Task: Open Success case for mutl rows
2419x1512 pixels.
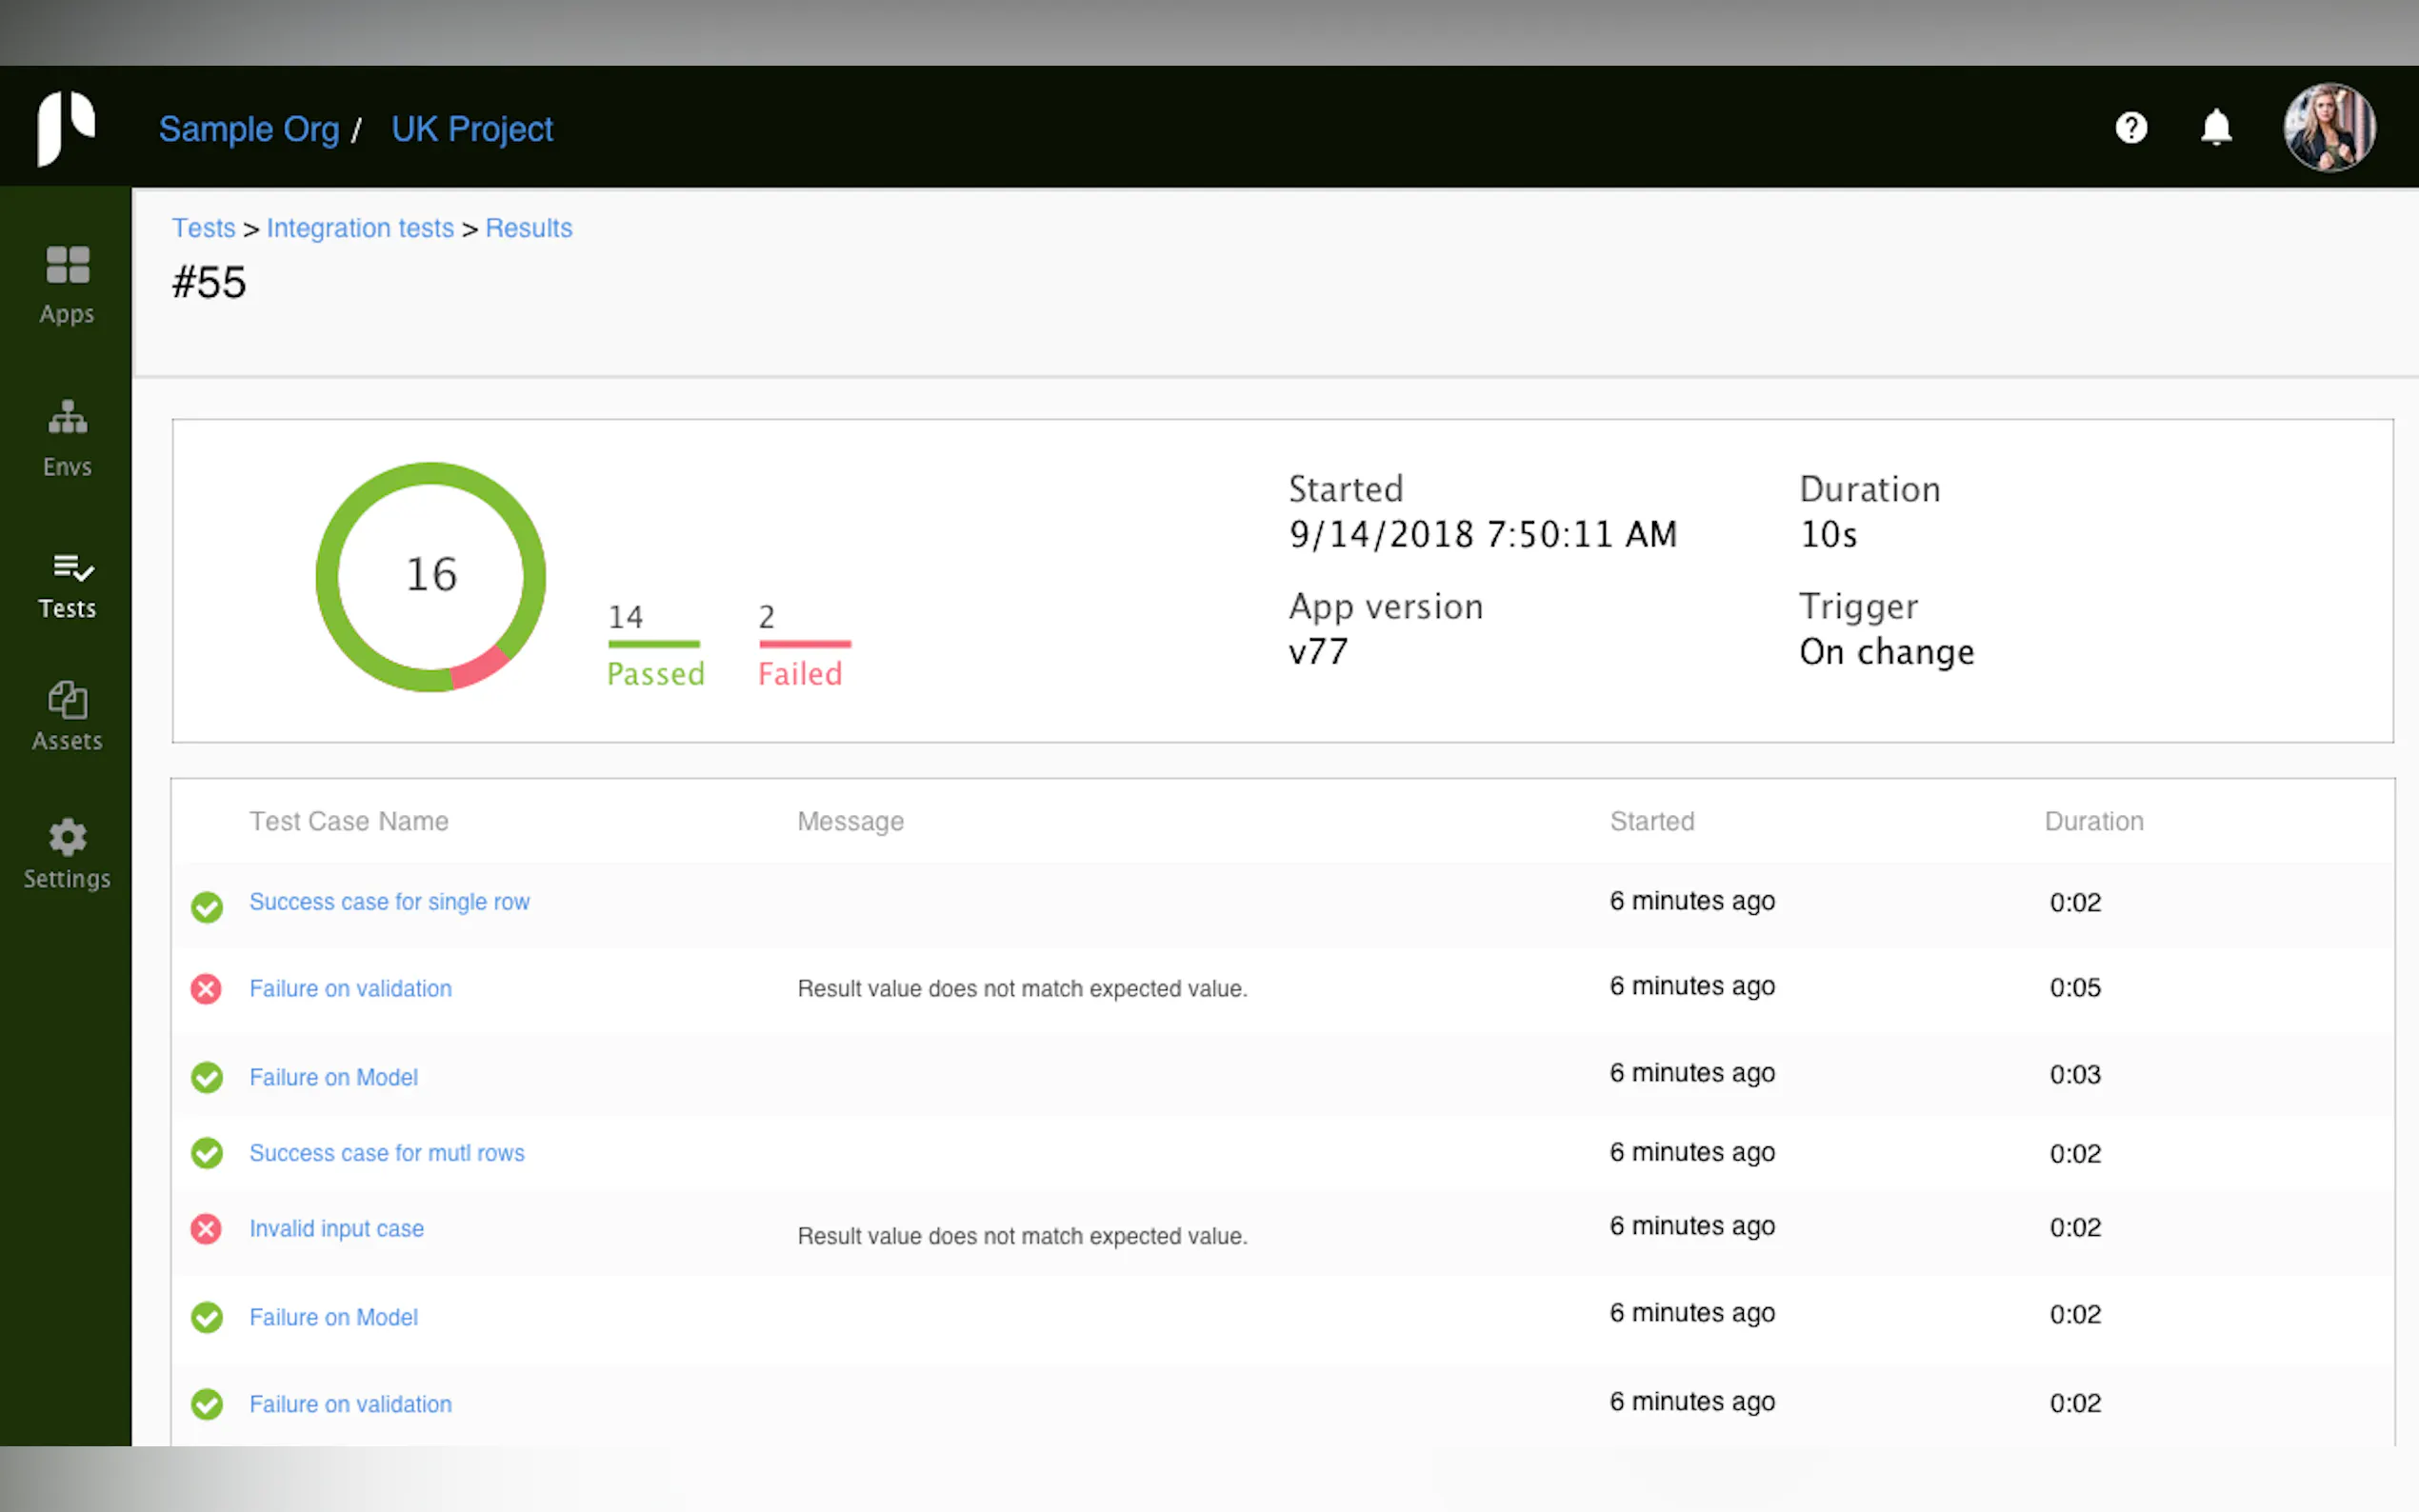Action: click(x=386, y=1153)
